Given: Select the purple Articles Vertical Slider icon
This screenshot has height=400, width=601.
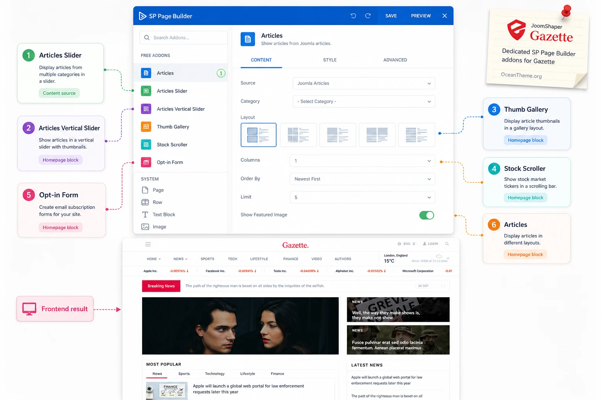Looking at the screenshot, I should coord(146,109).
